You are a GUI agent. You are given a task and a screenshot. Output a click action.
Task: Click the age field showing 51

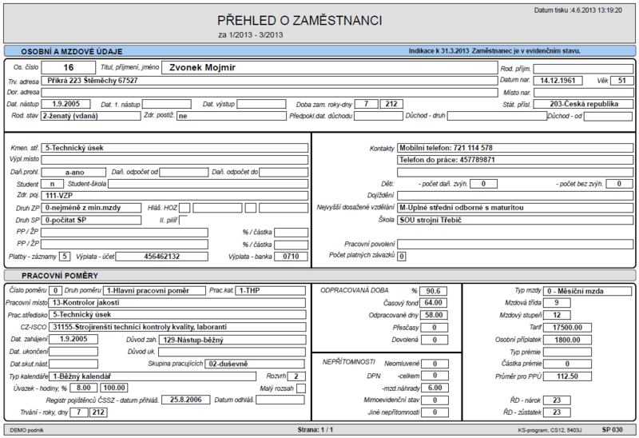pyautogui.click(x=621, y=81)
